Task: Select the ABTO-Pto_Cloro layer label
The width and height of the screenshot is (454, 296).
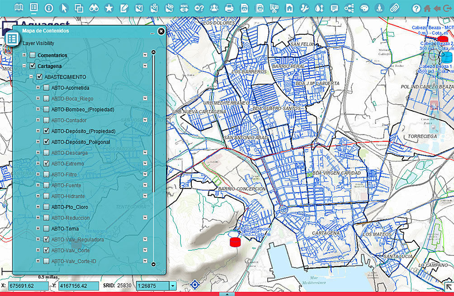Action: coord(70,207)
